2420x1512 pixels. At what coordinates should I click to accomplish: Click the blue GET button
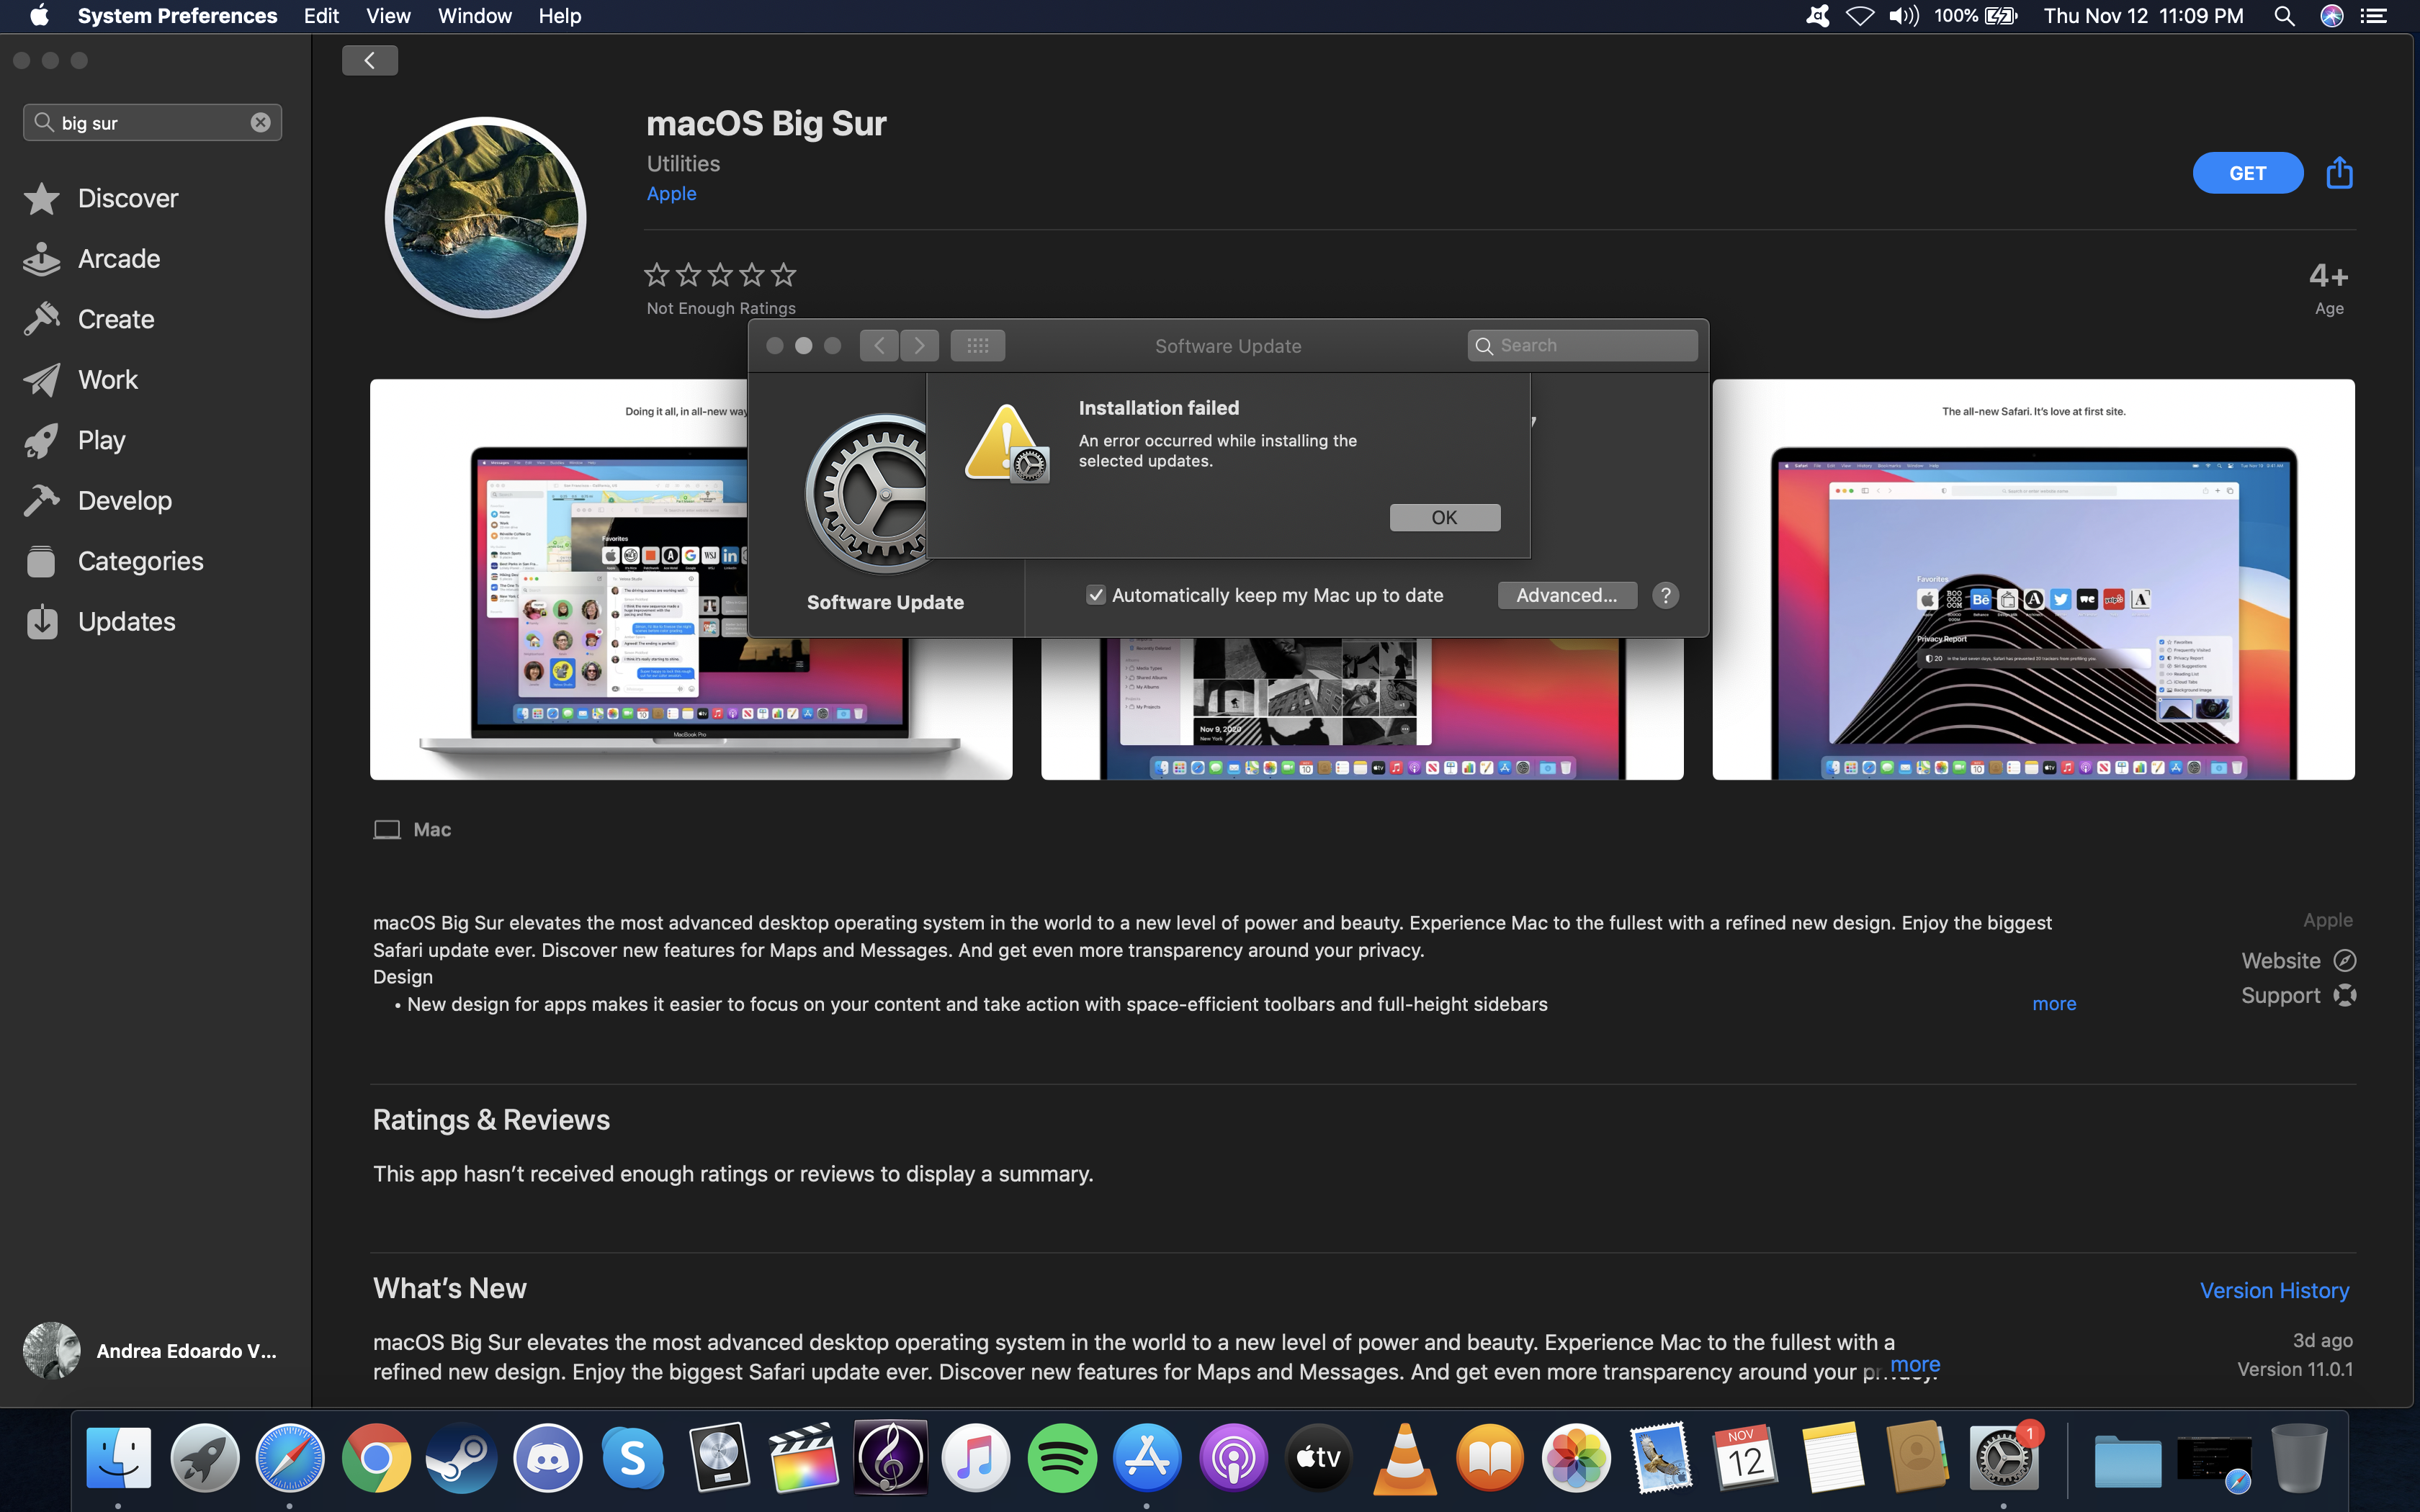(2247, 173)
